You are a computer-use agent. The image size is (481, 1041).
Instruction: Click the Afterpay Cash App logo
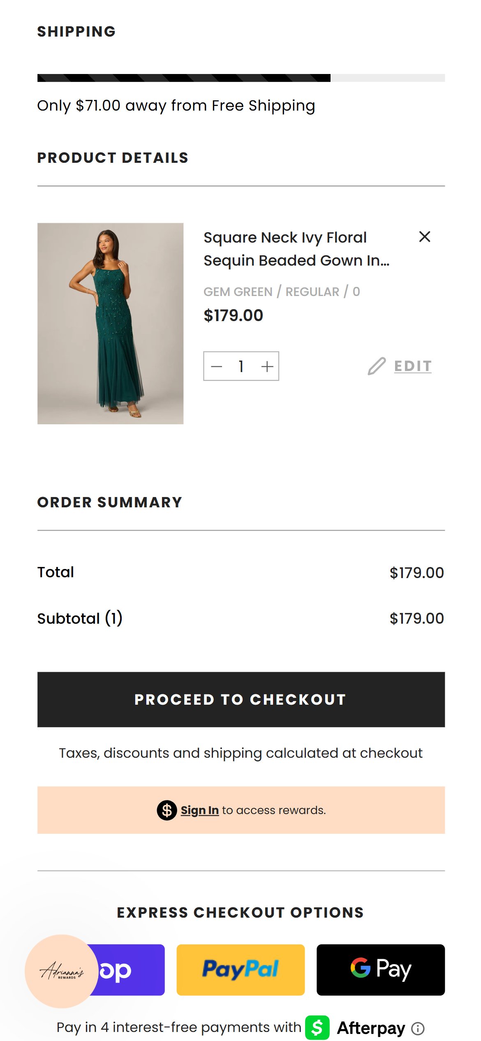tap(317, 1027)
